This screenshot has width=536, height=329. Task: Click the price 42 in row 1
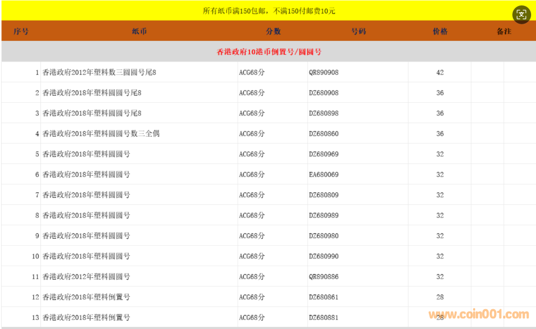(440, 73)
